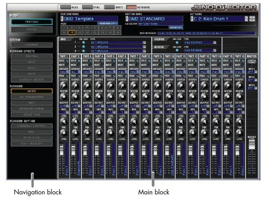Go to the MFX3 page in navigation
270x200 pixels.
(32, 74)
